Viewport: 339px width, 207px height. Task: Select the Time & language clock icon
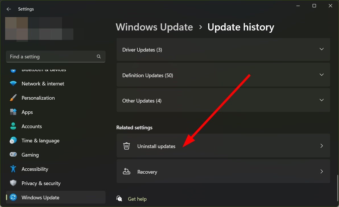coord(13,140)
